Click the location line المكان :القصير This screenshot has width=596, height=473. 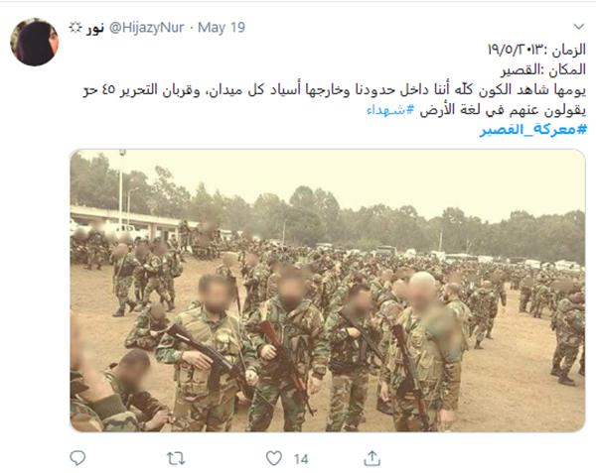tap(543, 69)
